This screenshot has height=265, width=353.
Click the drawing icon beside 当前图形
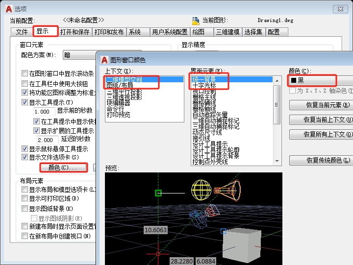(x=196, y=21)
